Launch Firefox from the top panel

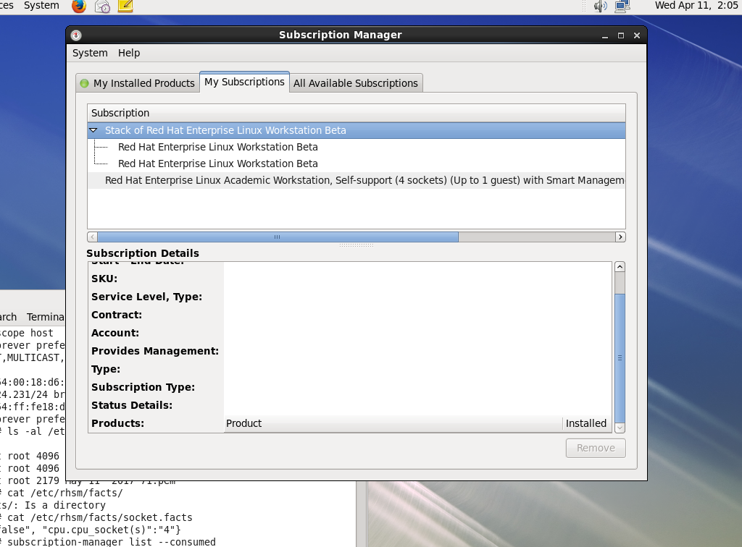click(78, 6)
